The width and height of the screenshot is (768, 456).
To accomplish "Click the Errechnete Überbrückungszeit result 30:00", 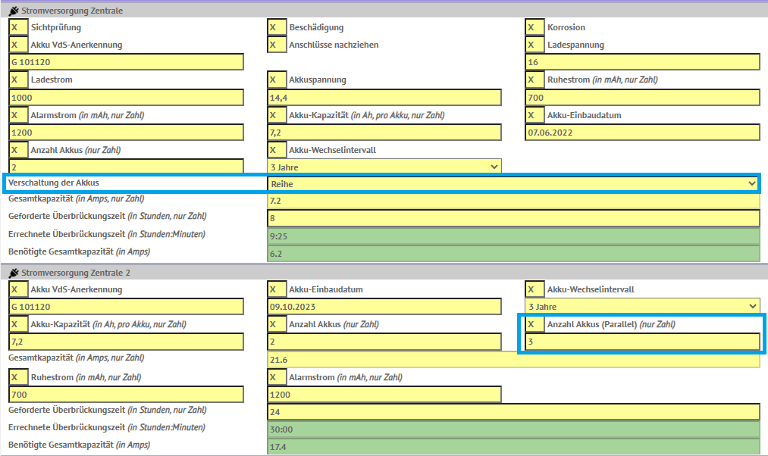I will point(513,429).
